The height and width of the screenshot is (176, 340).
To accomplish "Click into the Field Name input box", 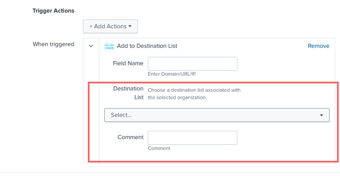I will click(x=192, y=64).
